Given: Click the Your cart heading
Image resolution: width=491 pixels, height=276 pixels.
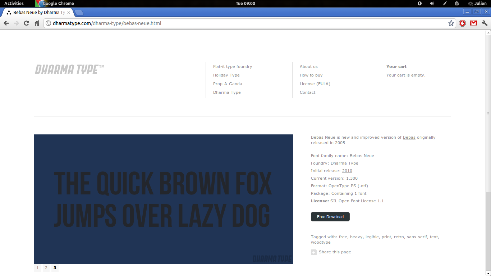Looking at the screenshot, I should click(396, 66).
